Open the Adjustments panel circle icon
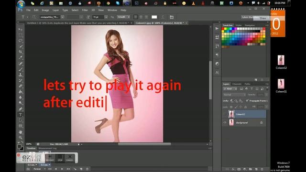The image size is (306, 172). click(x=217, y=64)
